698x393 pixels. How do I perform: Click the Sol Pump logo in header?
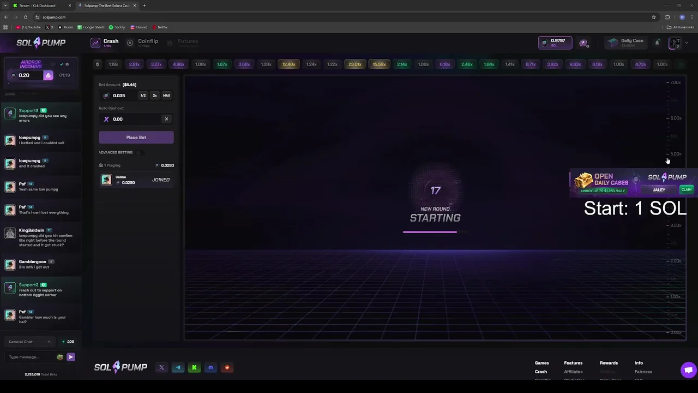(x=41, y=43)
